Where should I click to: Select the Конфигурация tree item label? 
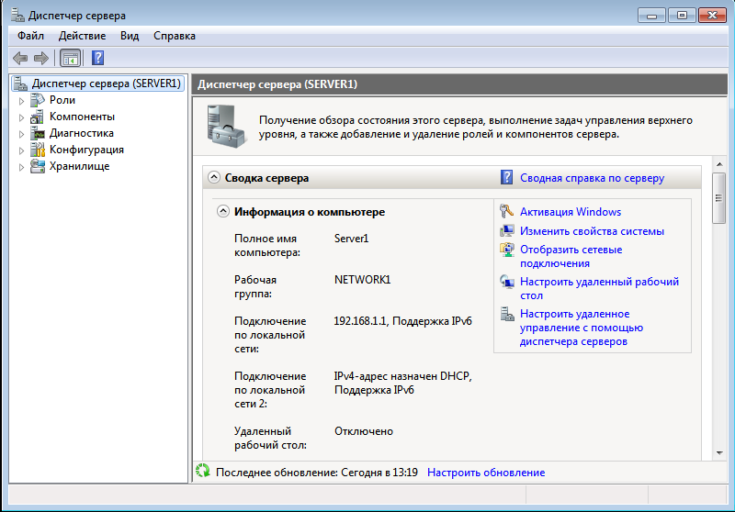pyautogui.click(x=86, y=150)
